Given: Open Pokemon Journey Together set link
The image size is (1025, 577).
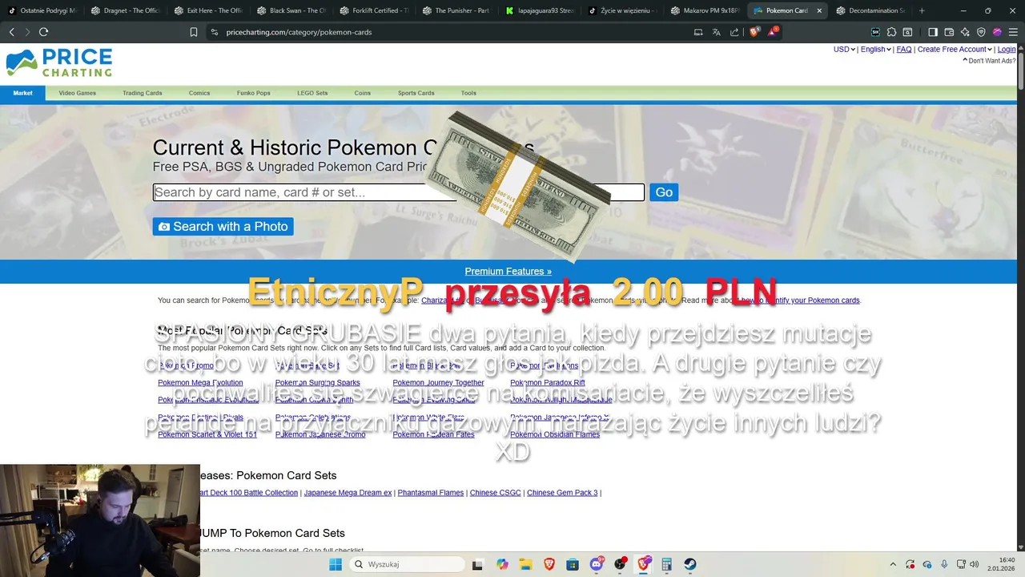Looking at the screenshot, I should 438,383.
